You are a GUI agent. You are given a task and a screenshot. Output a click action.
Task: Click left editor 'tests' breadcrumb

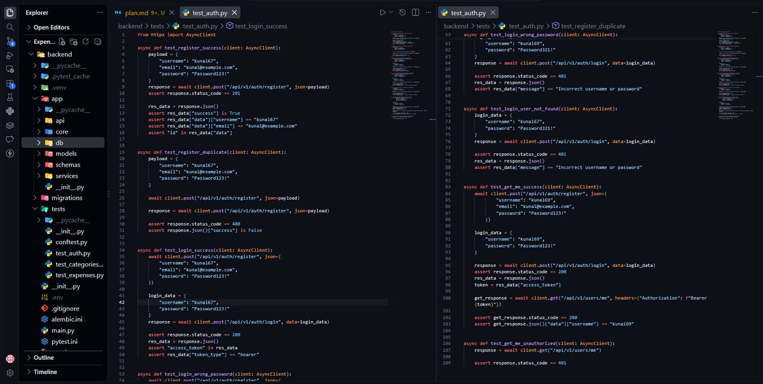[156, 26]
